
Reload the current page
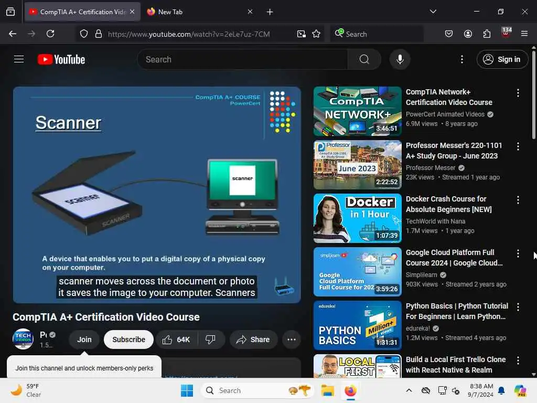(x=50, y=34)
